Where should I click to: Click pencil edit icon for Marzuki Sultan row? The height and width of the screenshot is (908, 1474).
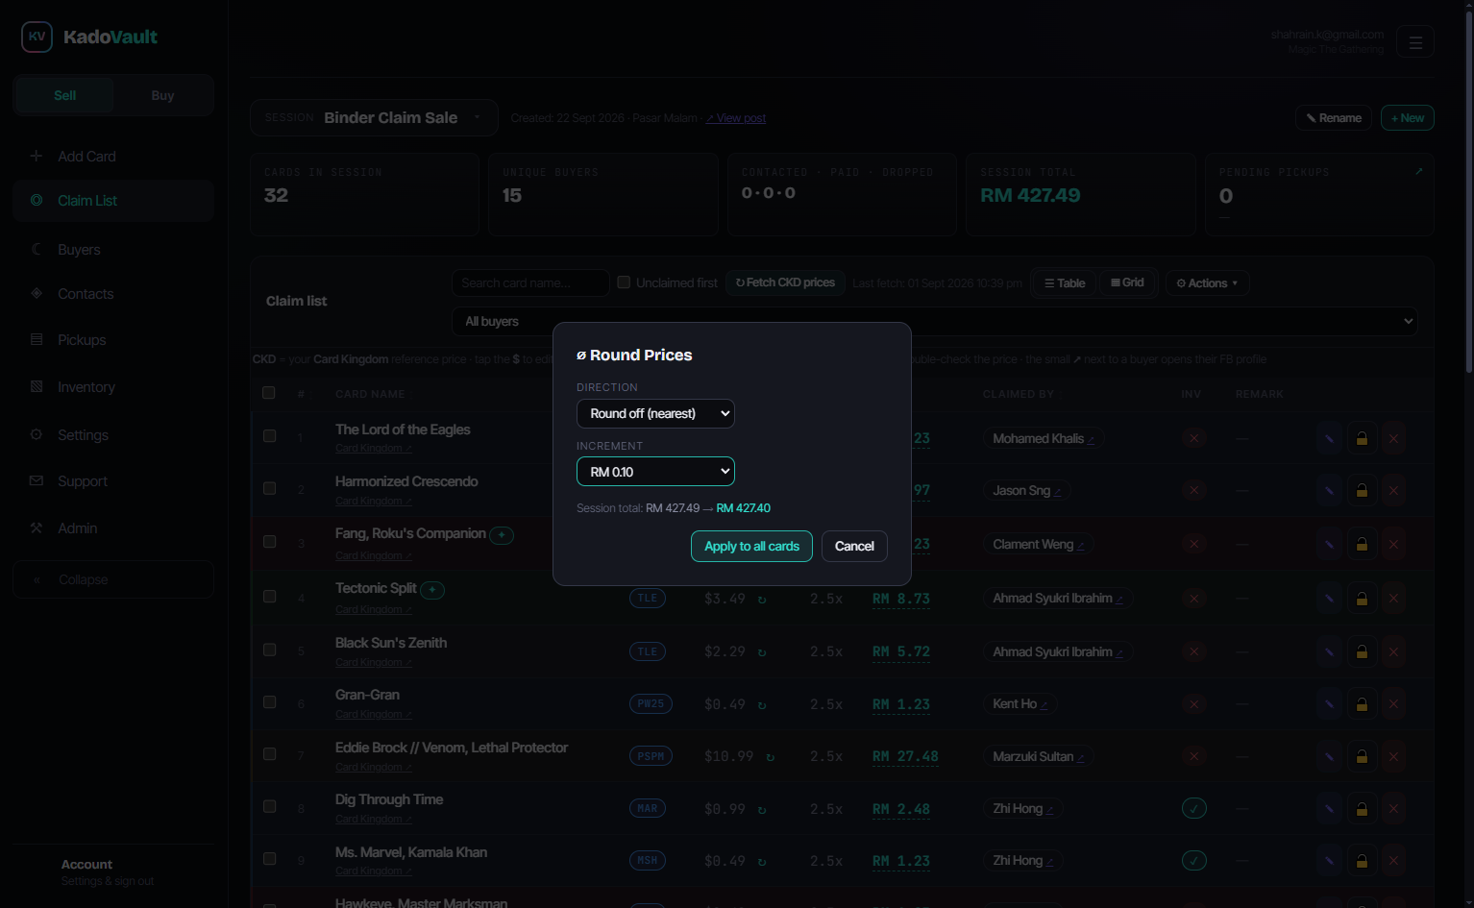1329,756
